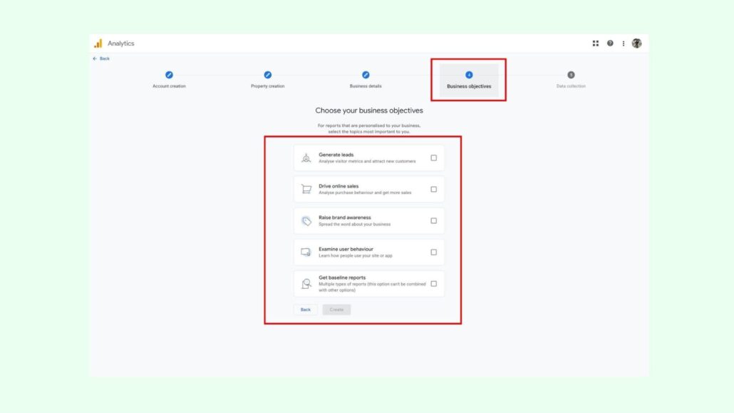Enable the Raise brand awareness checkbox

click(x=433, y=221)
